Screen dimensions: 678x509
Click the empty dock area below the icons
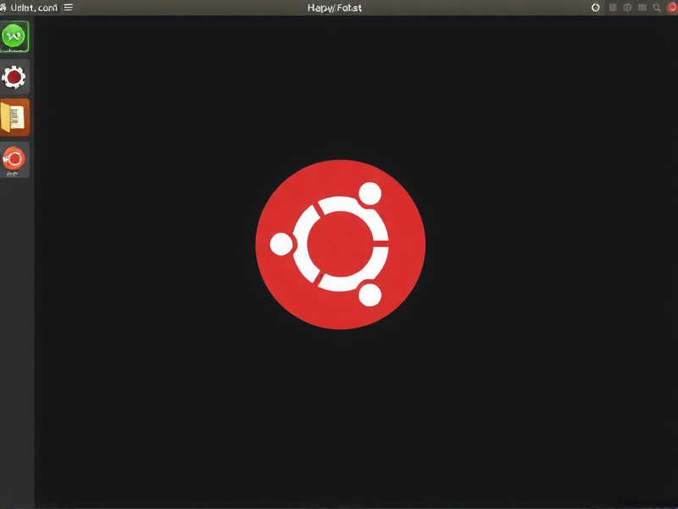16,339
